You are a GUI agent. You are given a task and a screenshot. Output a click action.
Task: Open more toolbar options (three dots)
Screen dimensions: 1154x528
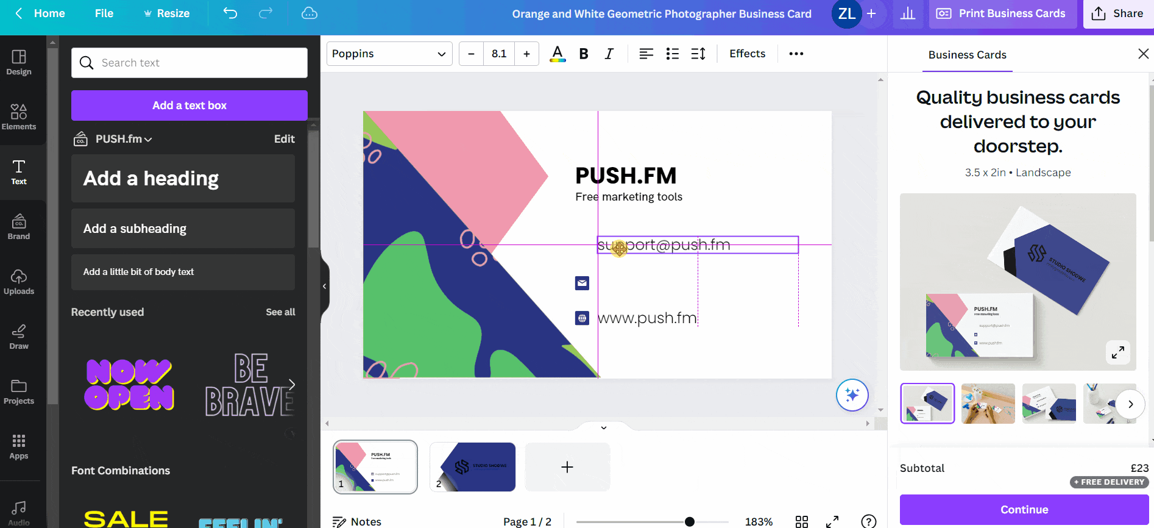(796, 54)
